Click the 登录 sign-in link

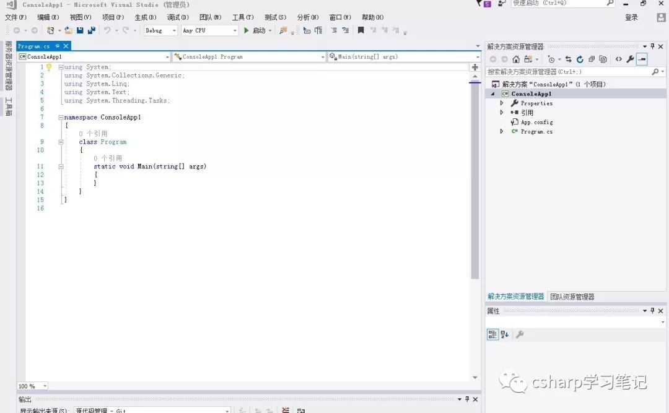tap(631, 17)
